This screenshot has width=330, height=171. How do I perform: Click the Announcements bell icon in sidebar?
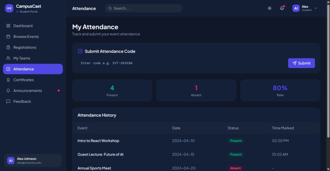point(8,91)
